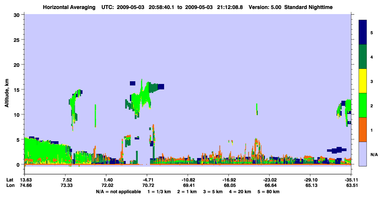Click legend text 'N/A = not applicable'
390x200 pixels.
118,192
